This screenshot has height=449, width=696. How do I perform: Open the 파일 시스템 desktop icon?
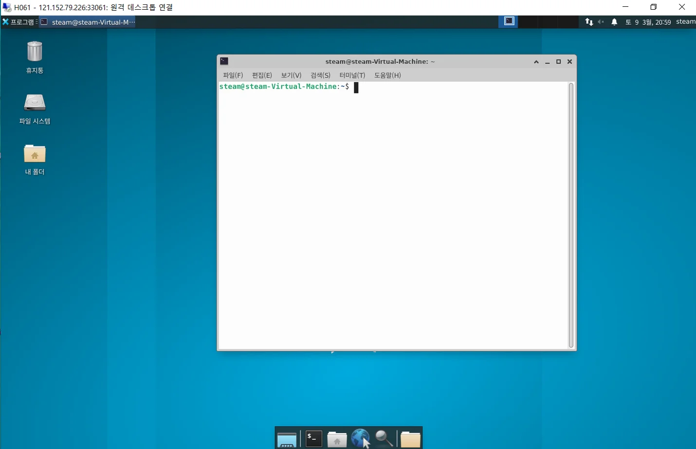pyautogui.click(x=35, y=108)
